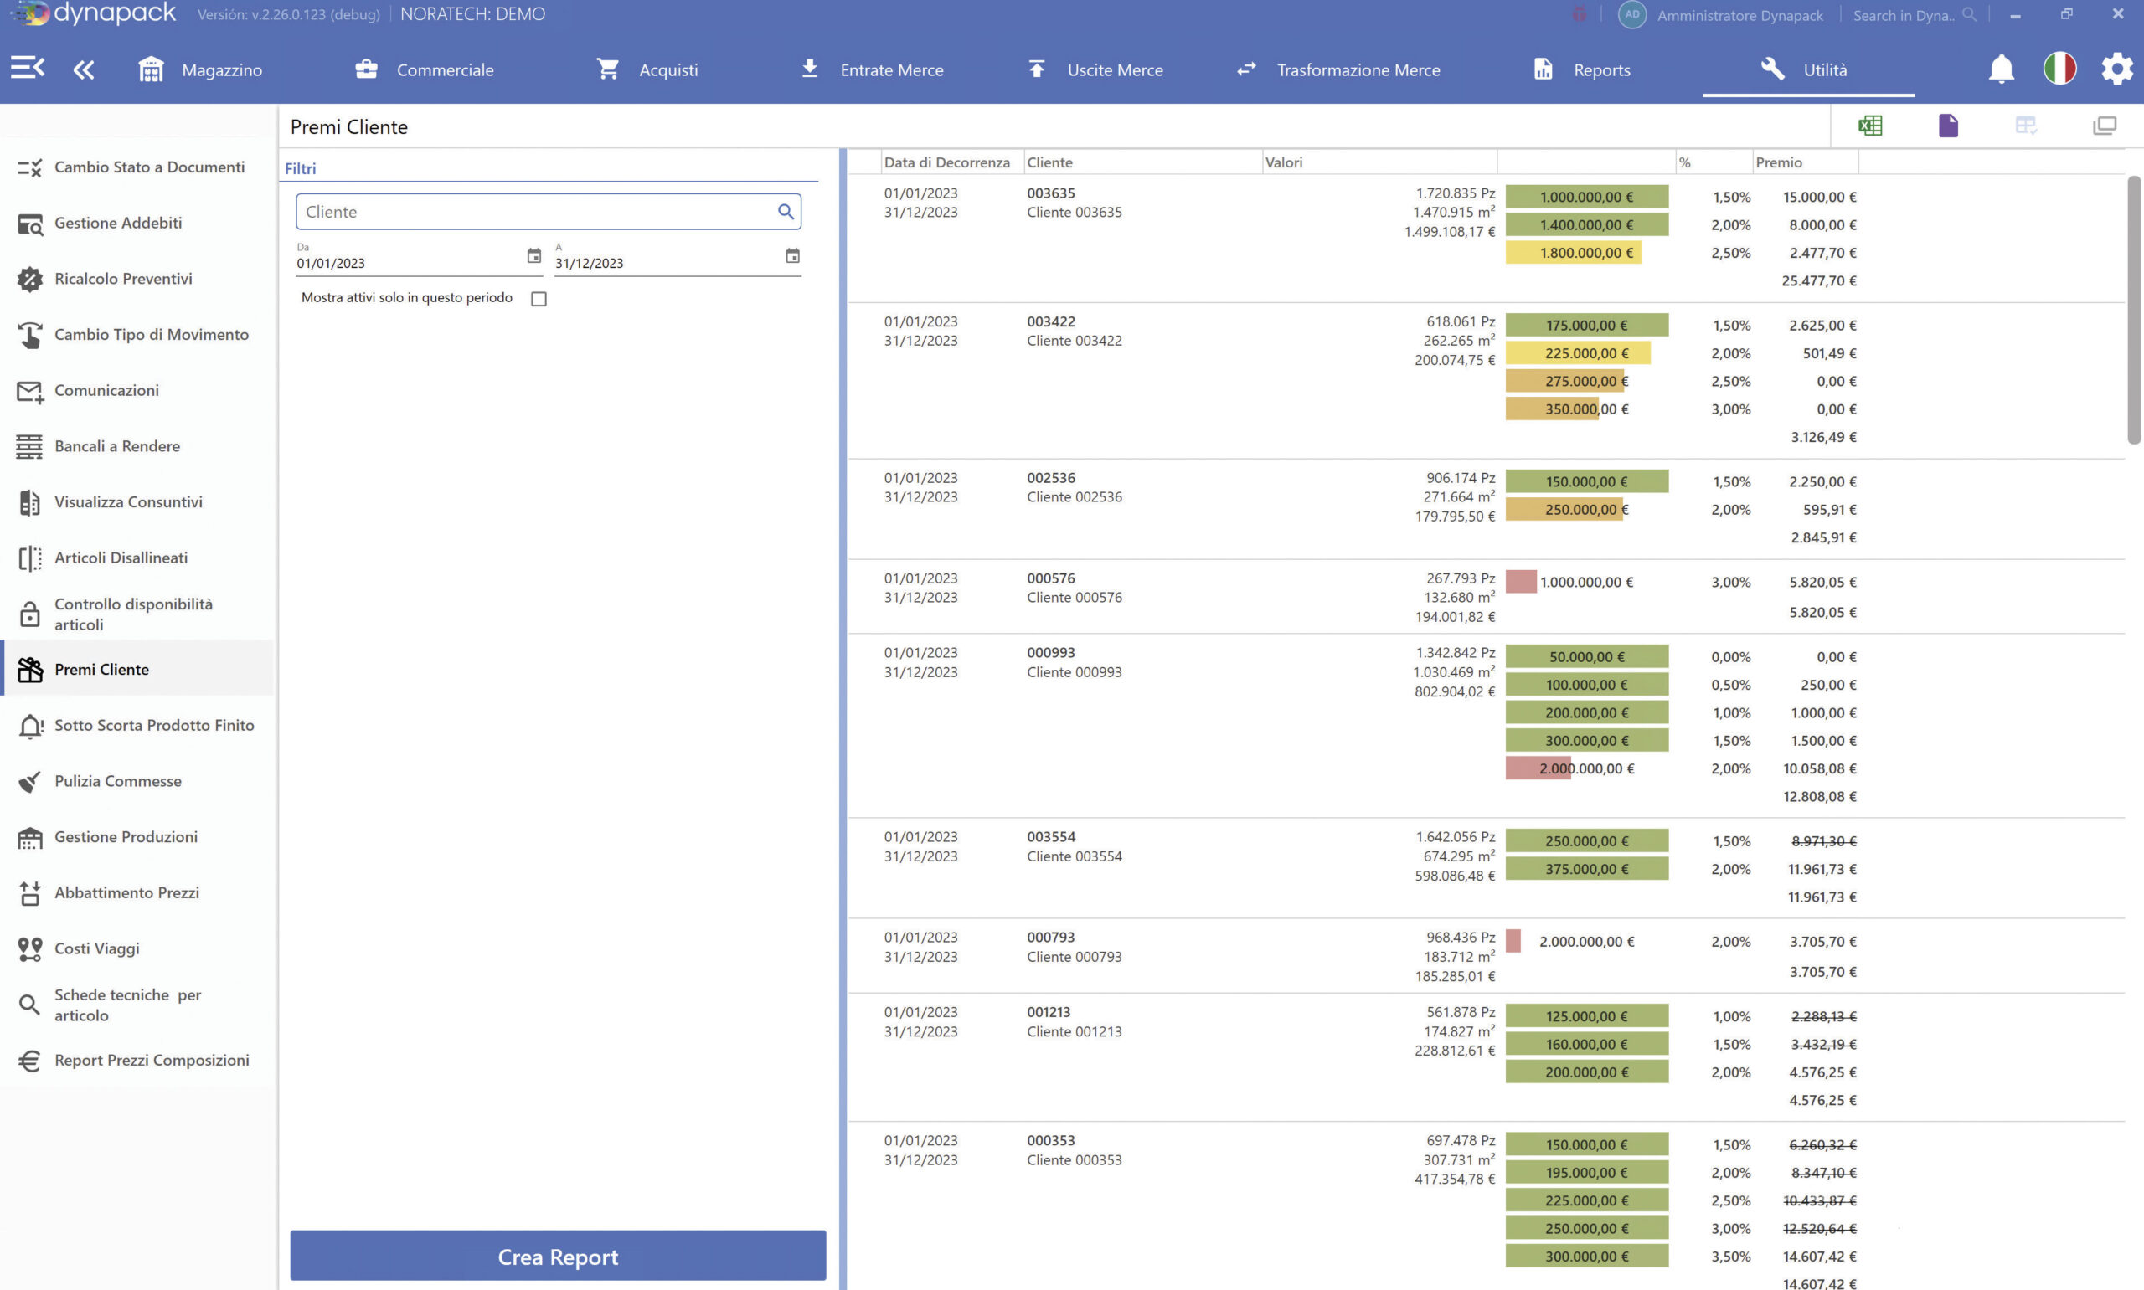Open Comunicazioni from sidebar
This screenshot has width=2144, height=1290.
click(138, 390)
